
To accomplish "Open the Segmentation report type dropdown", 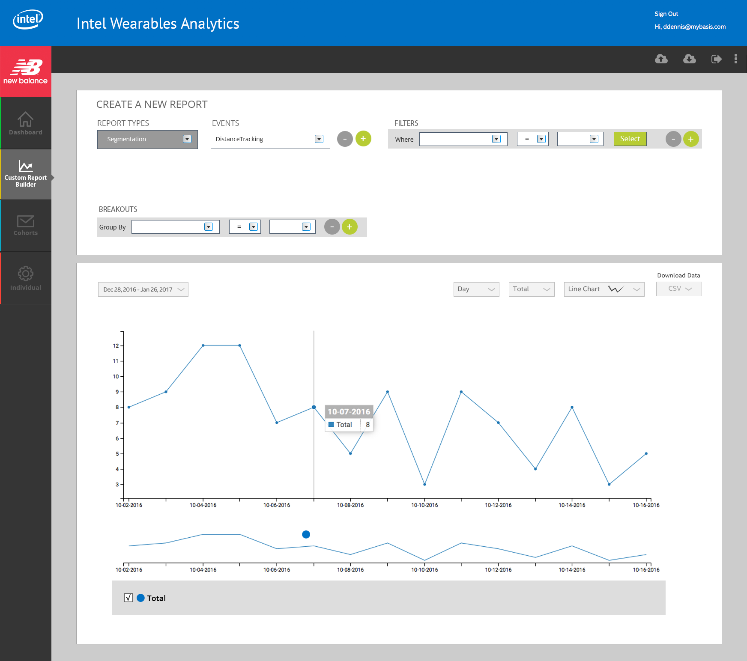I will [x=147, y=139].
